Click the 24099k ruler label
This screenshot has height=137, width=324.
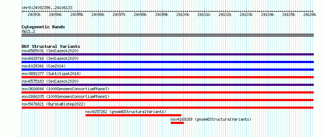(x=162, y=14)
